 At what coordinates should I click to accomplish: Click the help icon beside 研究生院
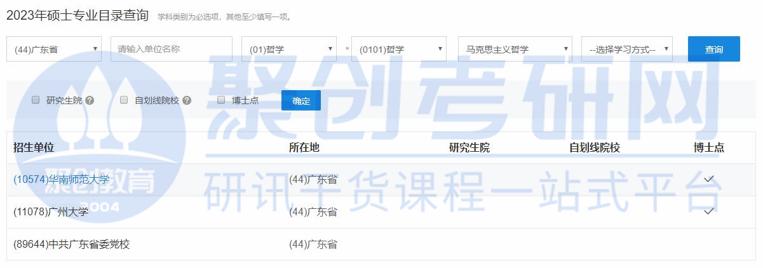click(90, 100)
